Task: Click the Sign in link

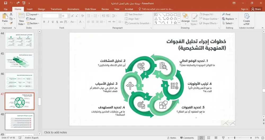Action: tap(244, 9)
